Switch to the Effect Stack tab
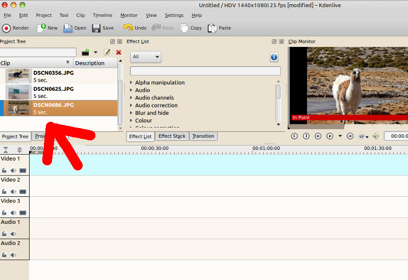408x280 pixels. (172, 136)
